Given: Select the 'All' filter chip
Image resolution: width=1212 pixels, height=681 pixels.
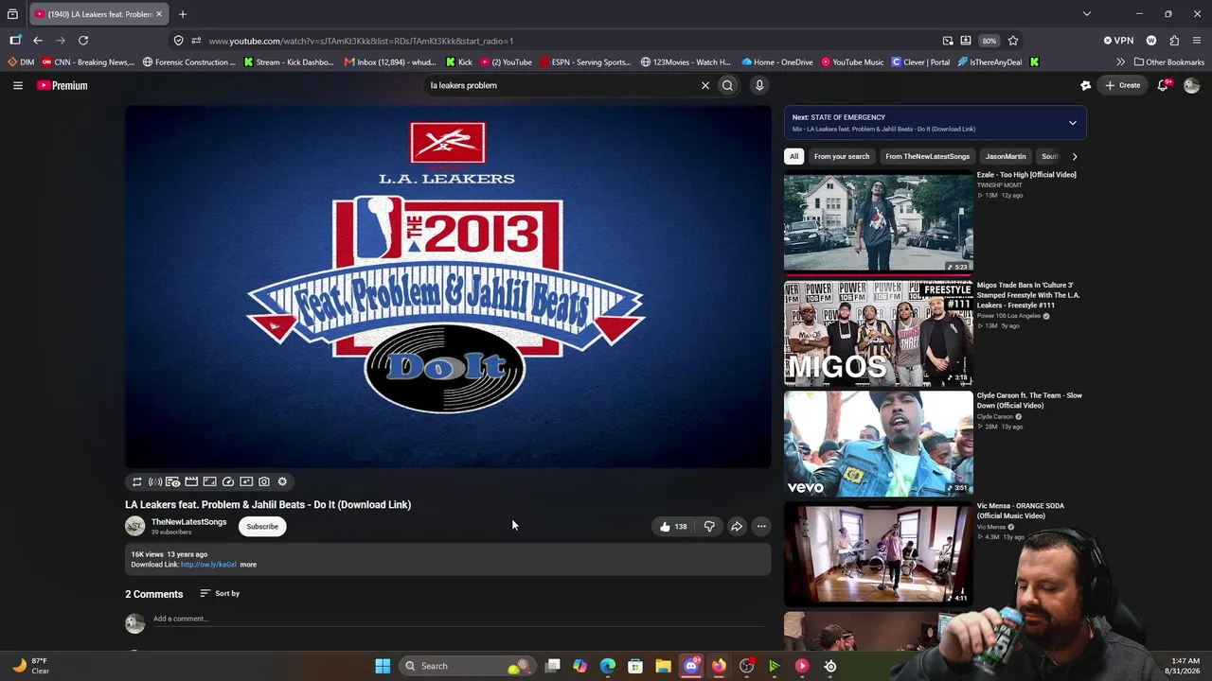Looking at the screenshot, I should click(x=793, y=156).
